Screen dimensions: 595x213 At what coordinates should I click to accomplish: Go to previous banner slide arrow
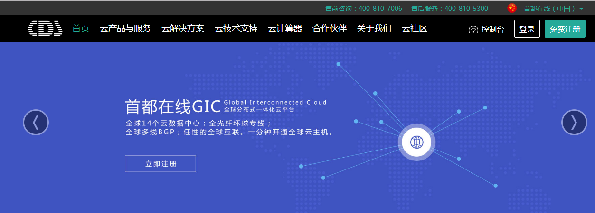coord(36,123)
